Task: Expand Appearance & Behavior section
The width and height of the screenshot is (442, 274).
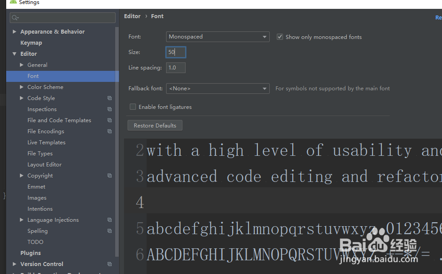Action: point(14,31)
